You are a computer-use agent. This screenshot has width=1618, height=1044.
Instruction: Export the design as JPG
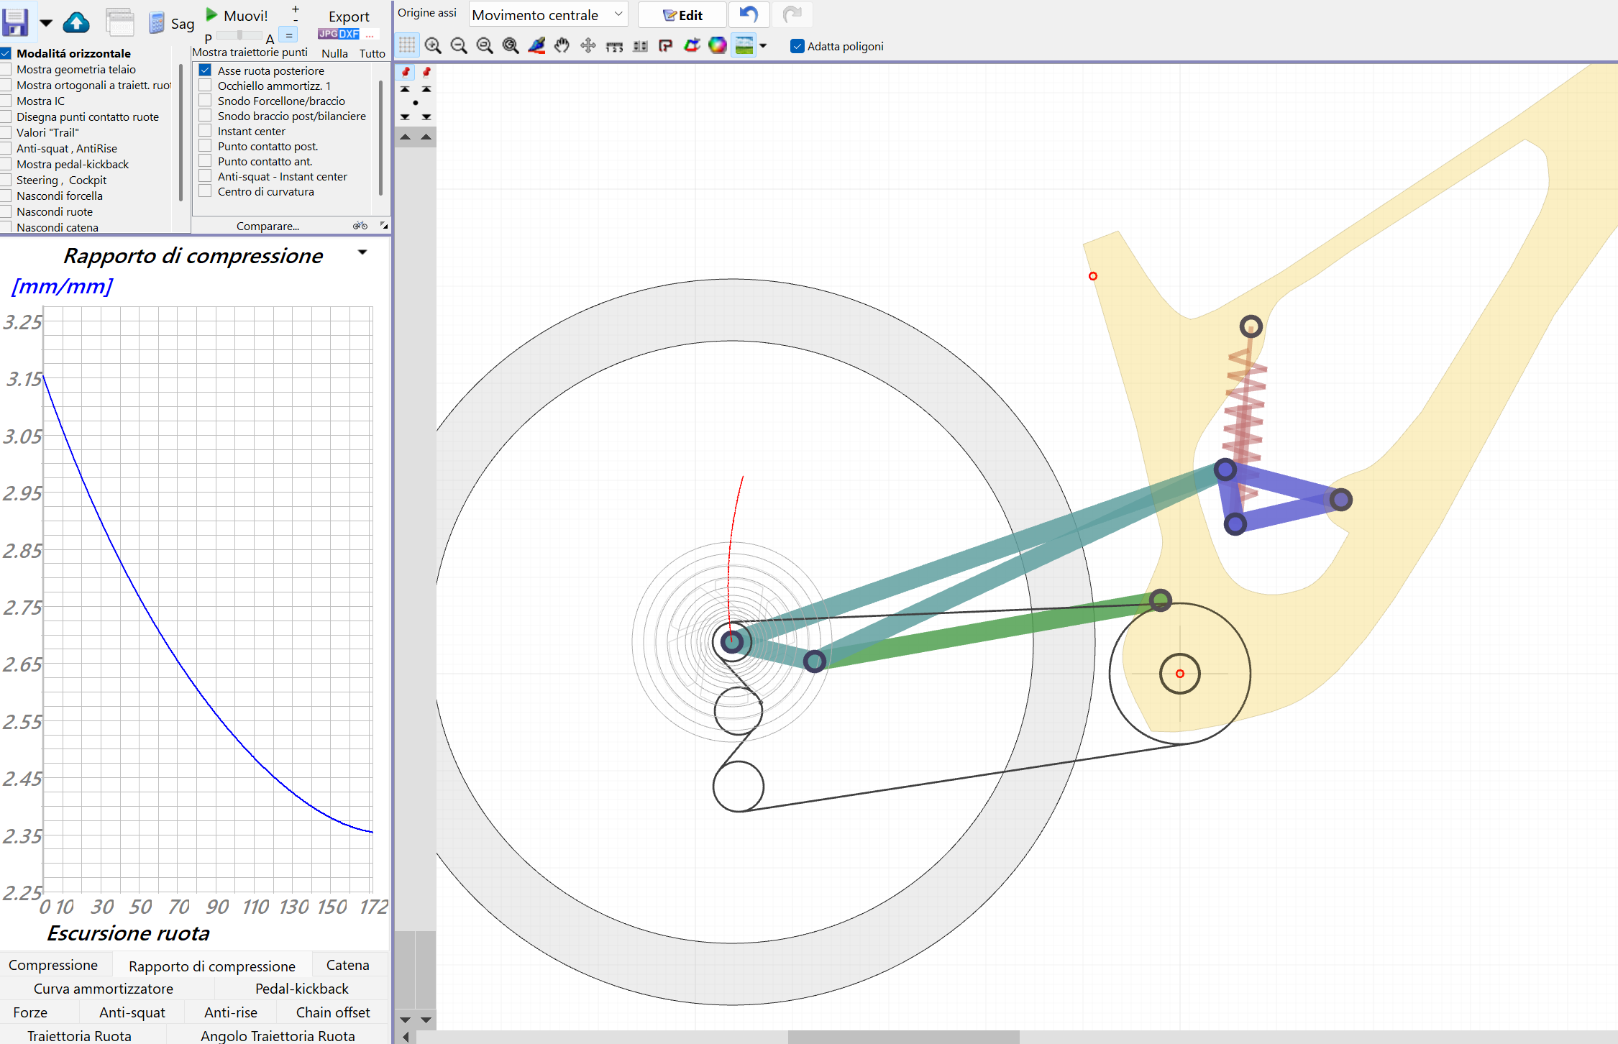328,34
